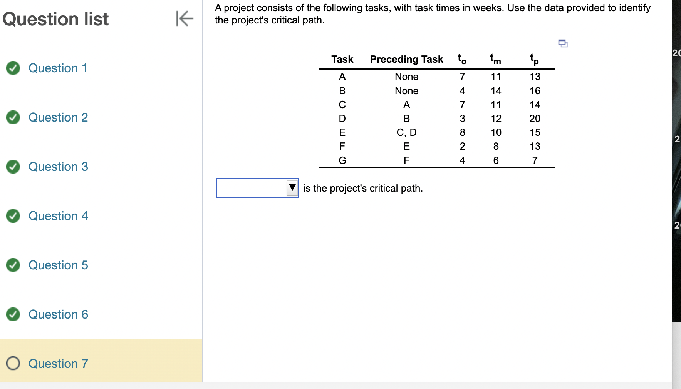Screen dimensions: 681x389
Task: Click the answer selection box
Action: [x=252, y=188]
